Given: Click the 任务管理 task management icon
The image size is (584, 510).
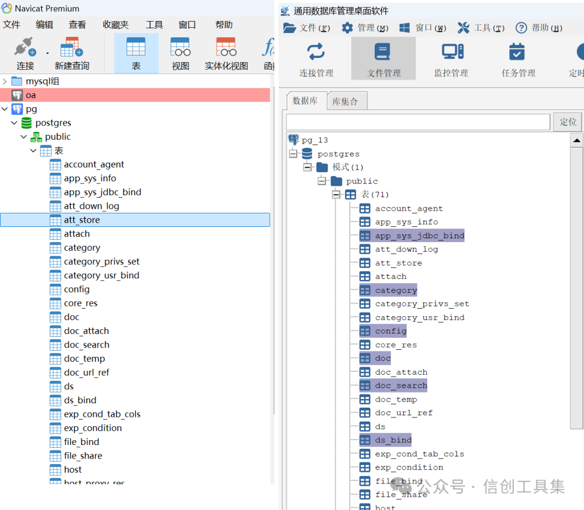Looking at the screenshot, I should tap(517, 52).
